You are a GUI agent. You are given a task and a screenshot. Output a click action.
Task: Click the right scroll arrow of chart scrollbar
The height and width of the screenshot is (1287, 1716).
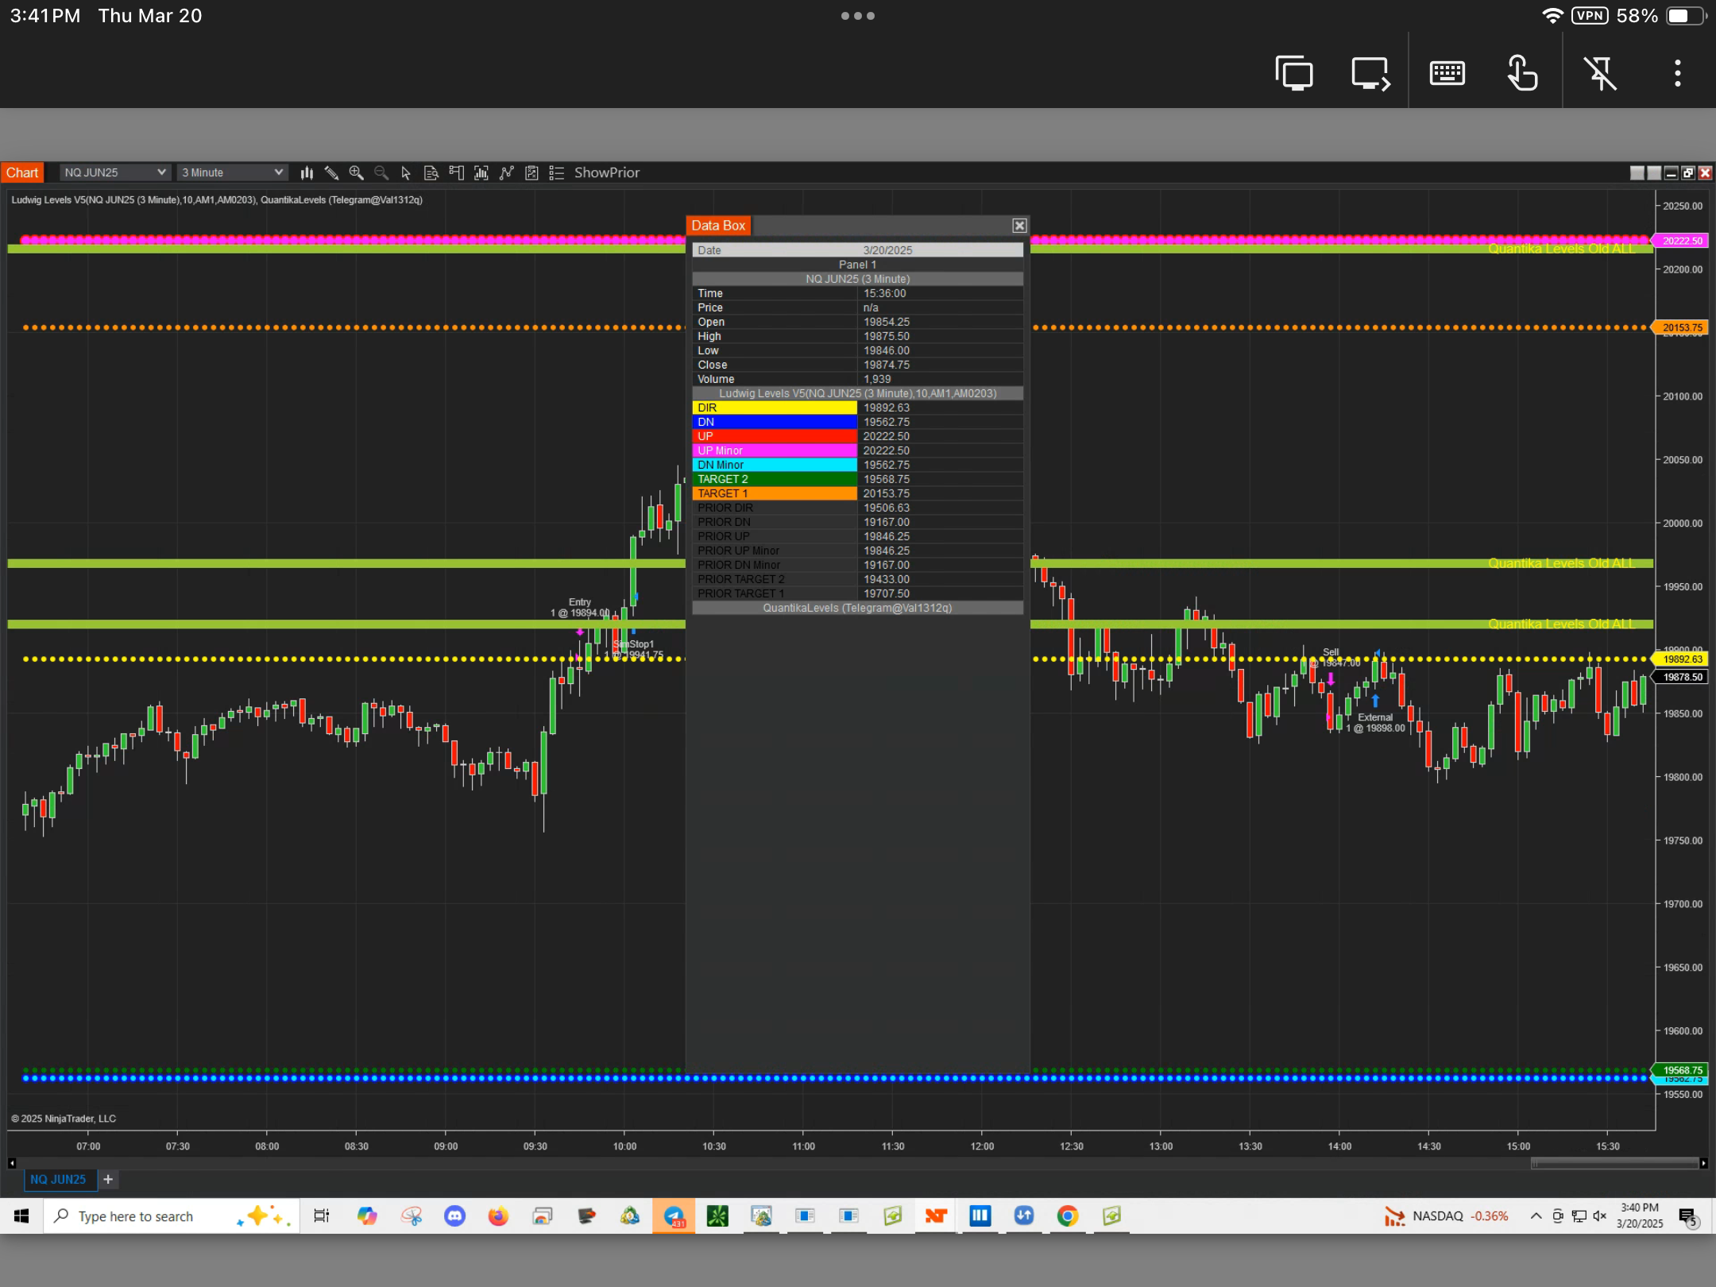(x=1703, y=1163)
